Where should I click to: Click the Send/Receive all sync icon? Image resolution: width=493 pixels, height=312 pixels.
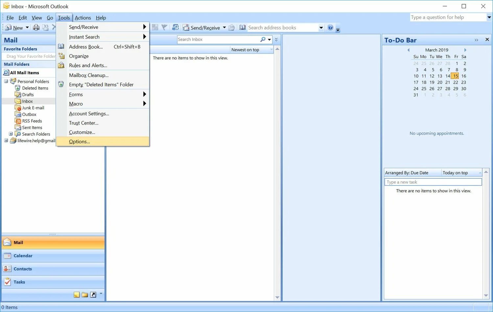click(176, 28)
